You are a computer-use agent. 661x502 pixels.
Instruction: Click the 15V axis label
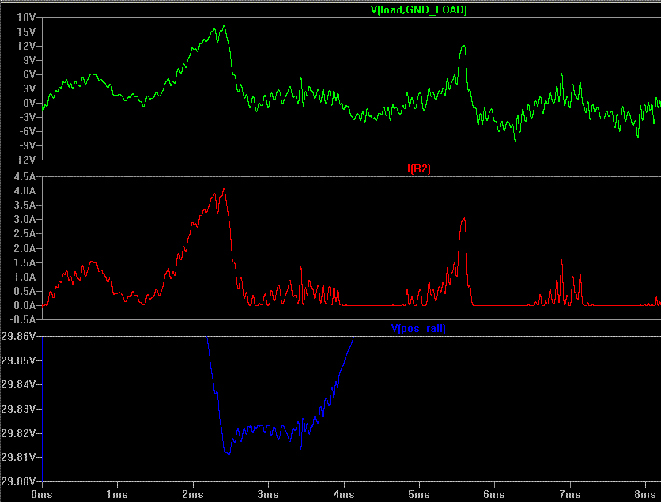click(x=26, y=32)
